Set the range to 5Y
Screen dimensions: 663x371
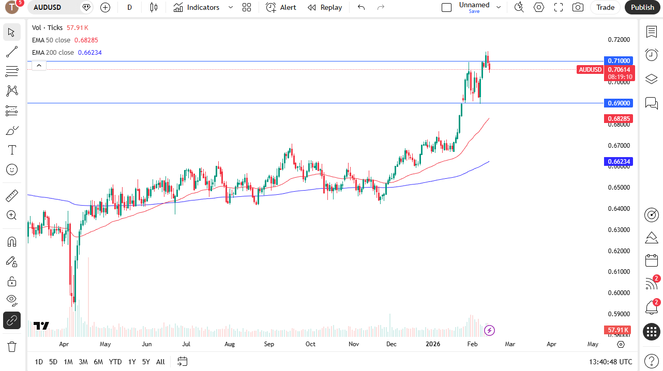[146, 362]
